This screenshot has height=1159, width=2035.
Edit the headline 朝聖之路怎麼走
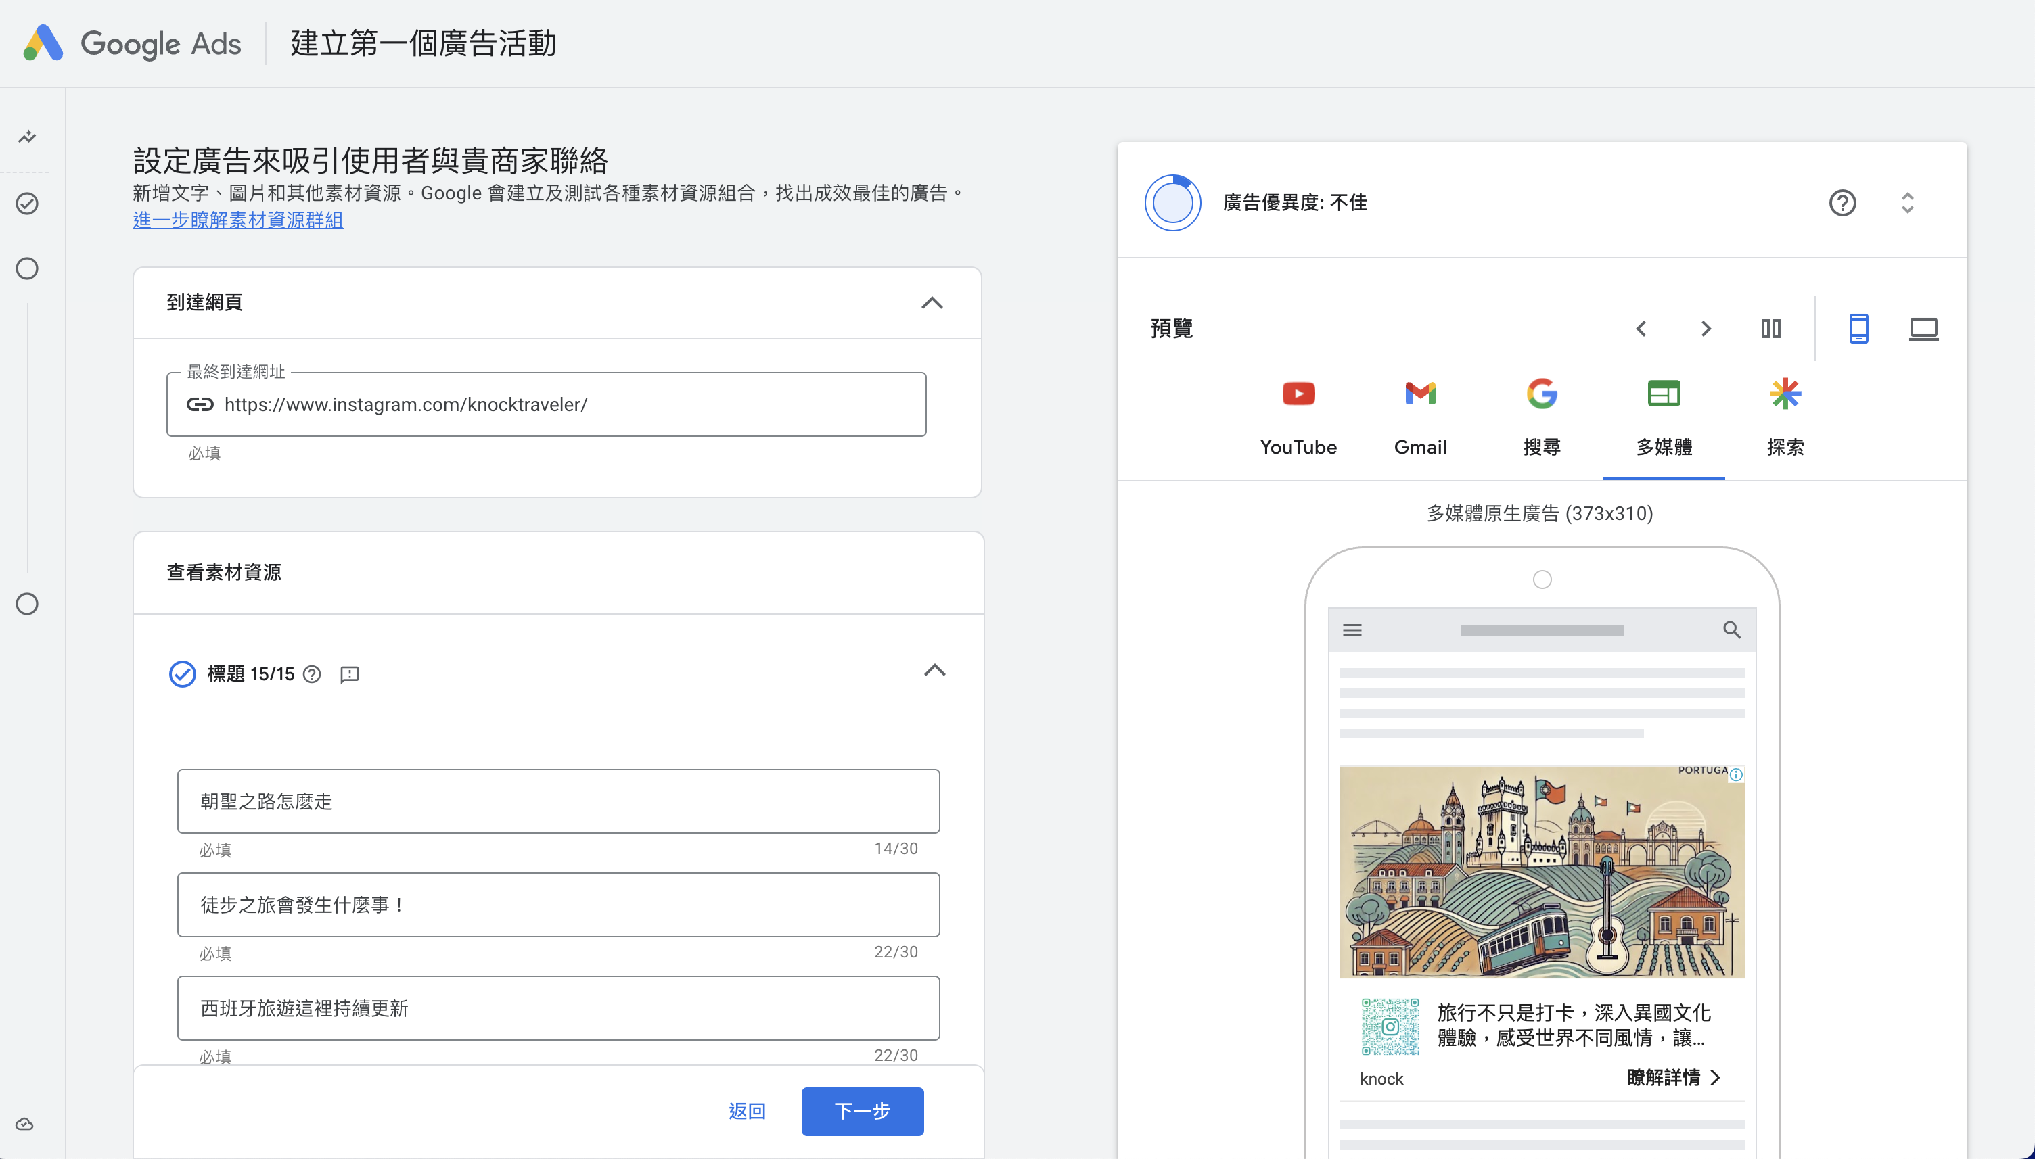[558, 801]
